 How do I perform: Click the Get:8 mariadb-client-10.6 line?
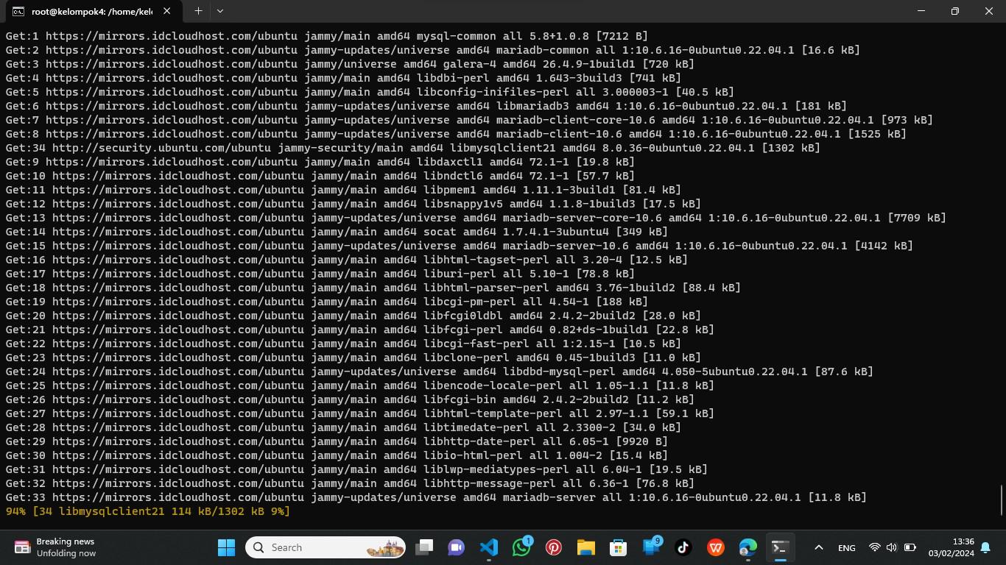point(456,134)
